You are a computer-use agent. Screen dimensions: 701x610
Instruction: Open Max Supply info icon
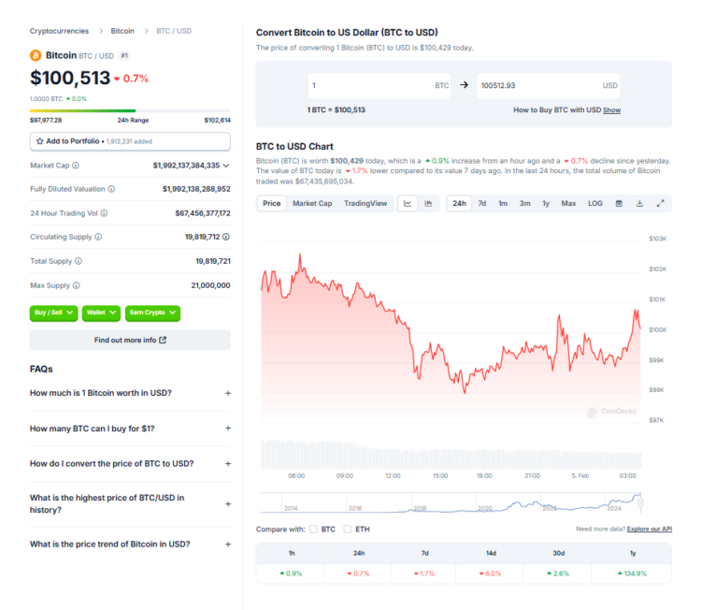click(77, 285)
